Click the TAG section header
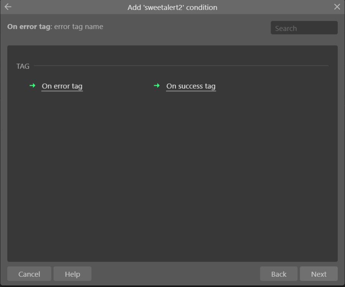 tap(23, 66)
